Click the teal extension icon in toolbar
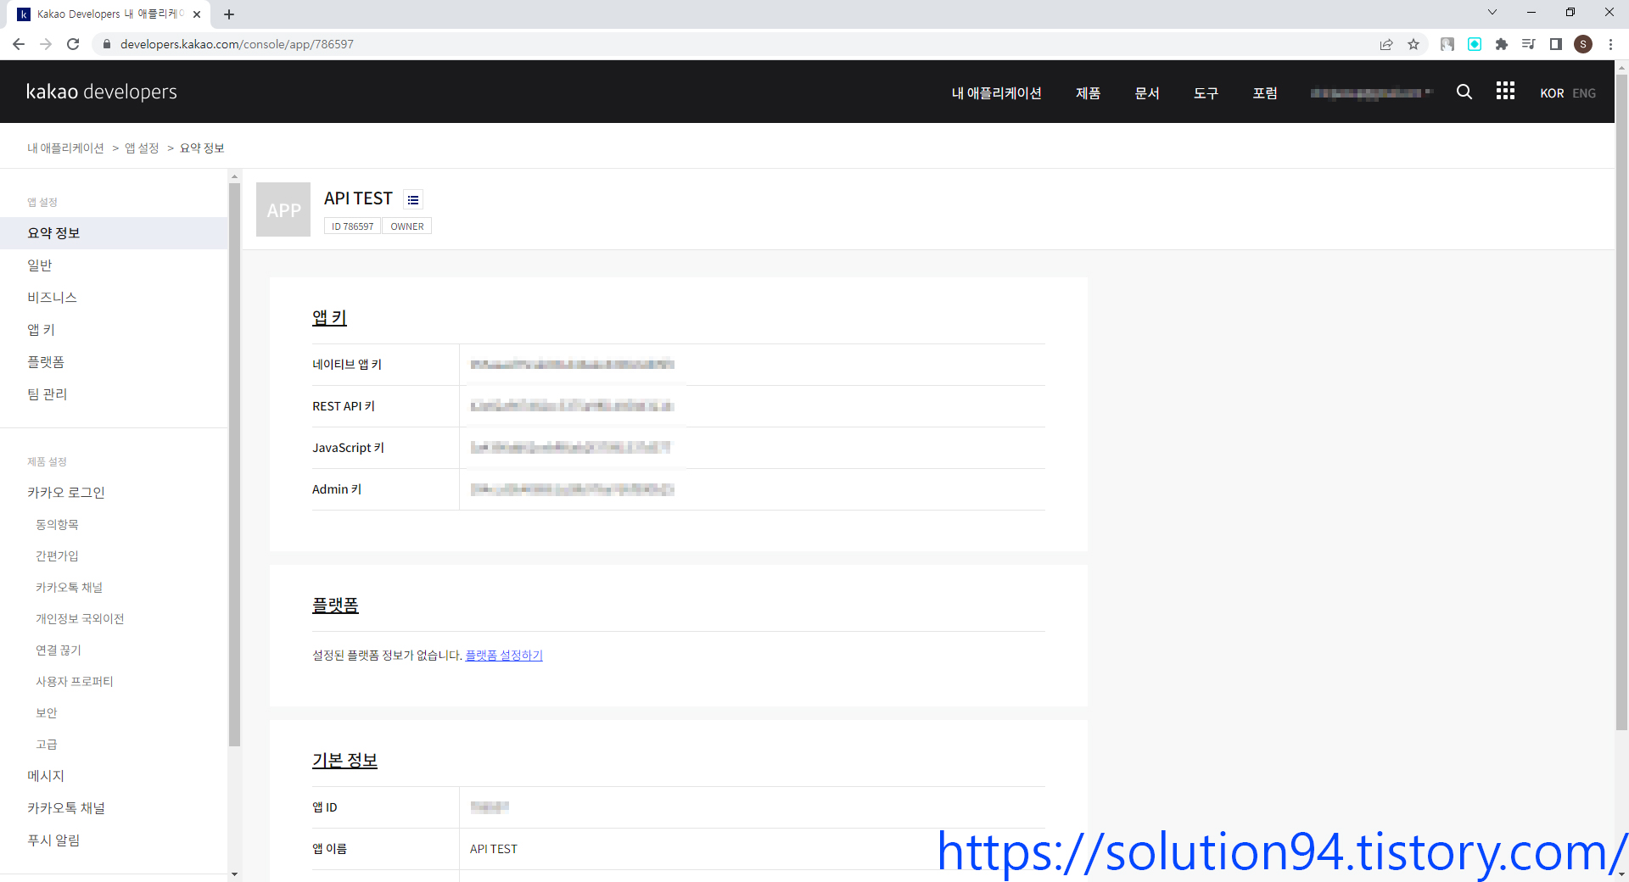The height and width of the screenshot is (882, 1629). (1475, 44)
